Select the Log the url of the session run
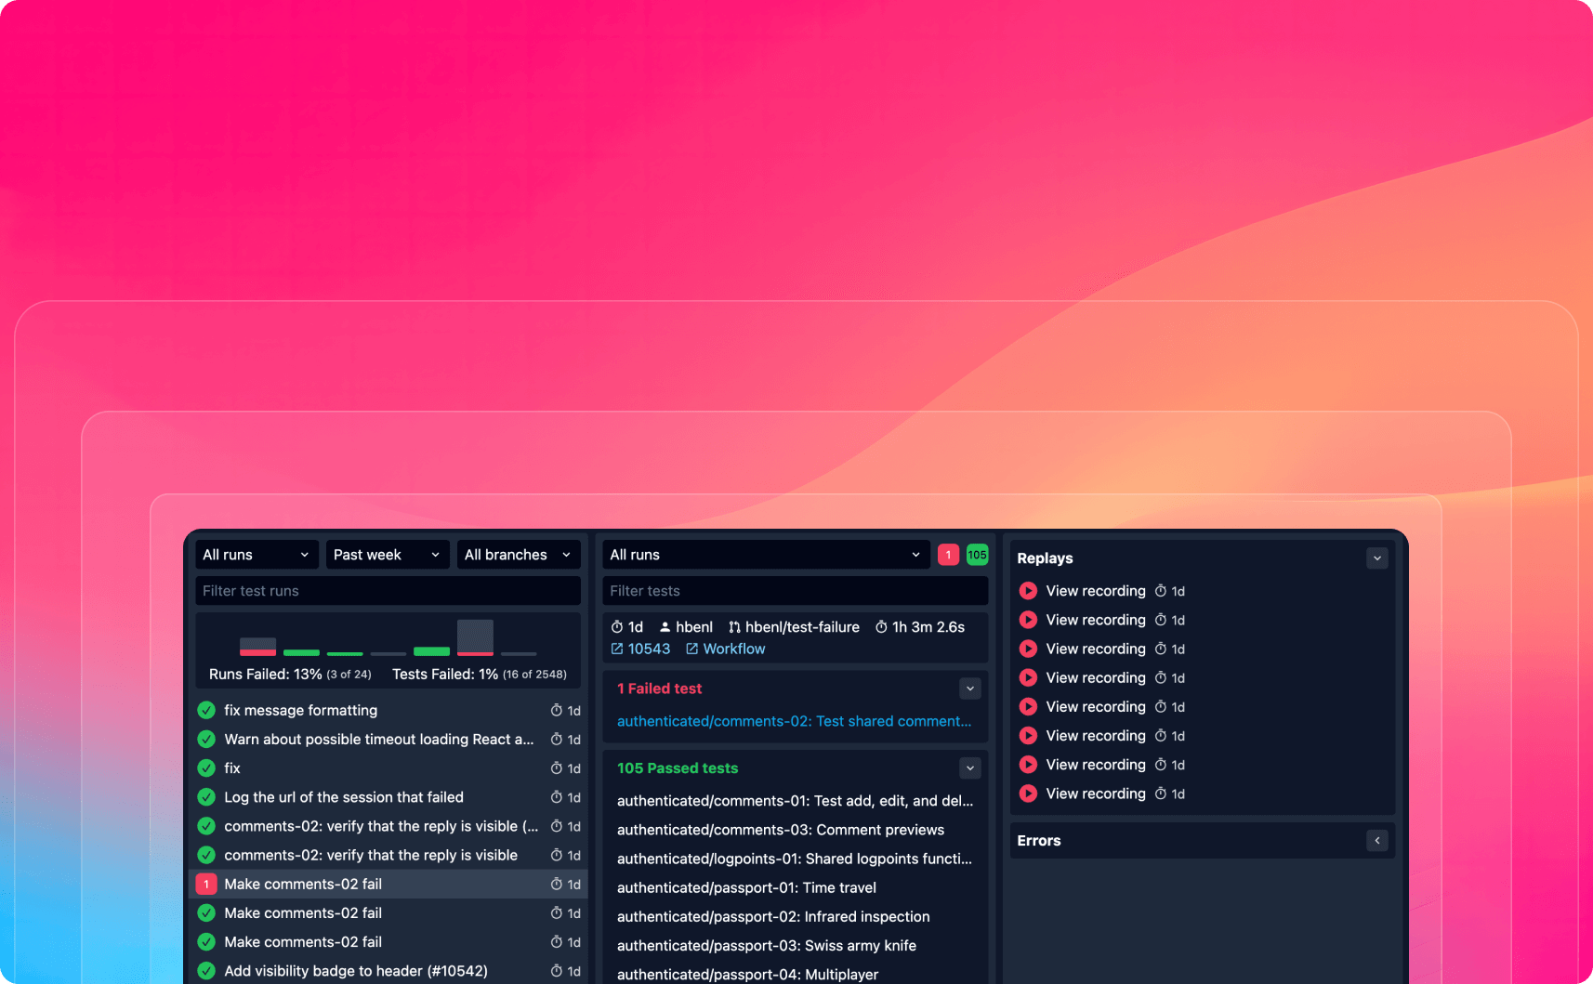The height and width of the screenshot is (984, 1593). click(344, 797)
